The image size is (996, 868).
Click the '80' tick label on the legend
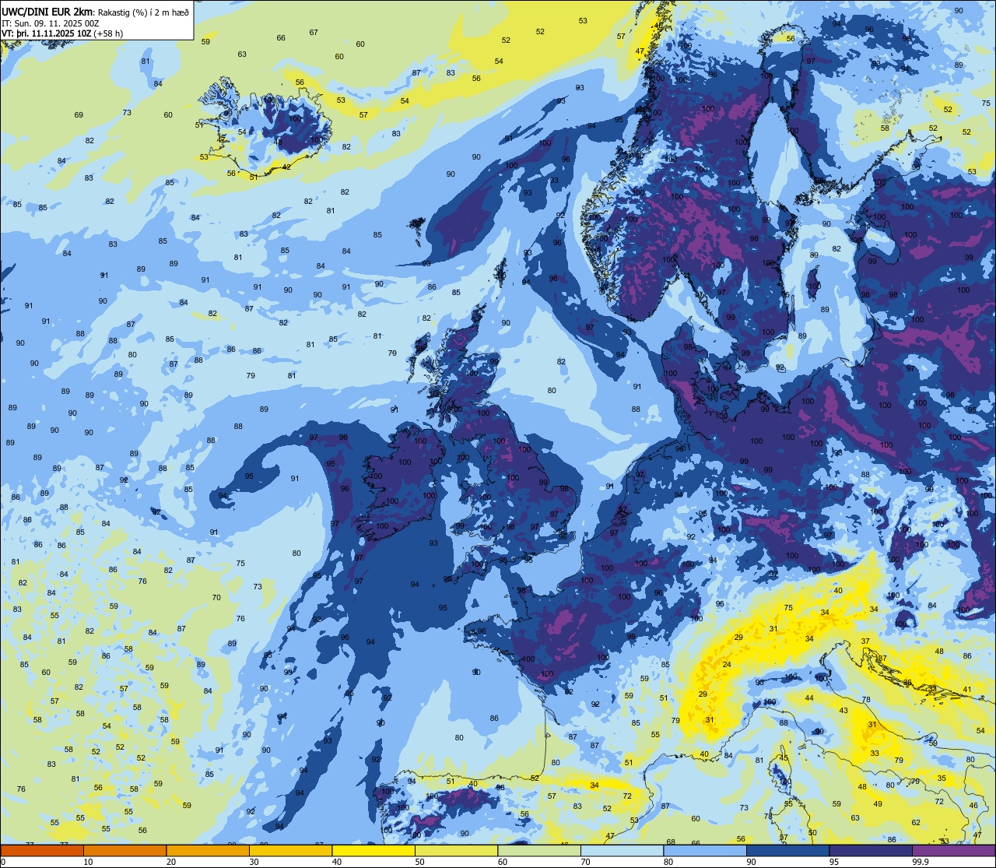pyautogui.click(x=668, y=862)
